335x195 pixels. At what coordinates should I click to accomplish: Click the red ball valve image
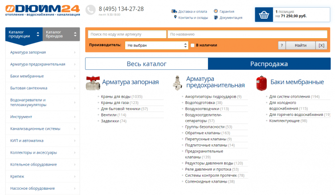click(x=93, y=83)
